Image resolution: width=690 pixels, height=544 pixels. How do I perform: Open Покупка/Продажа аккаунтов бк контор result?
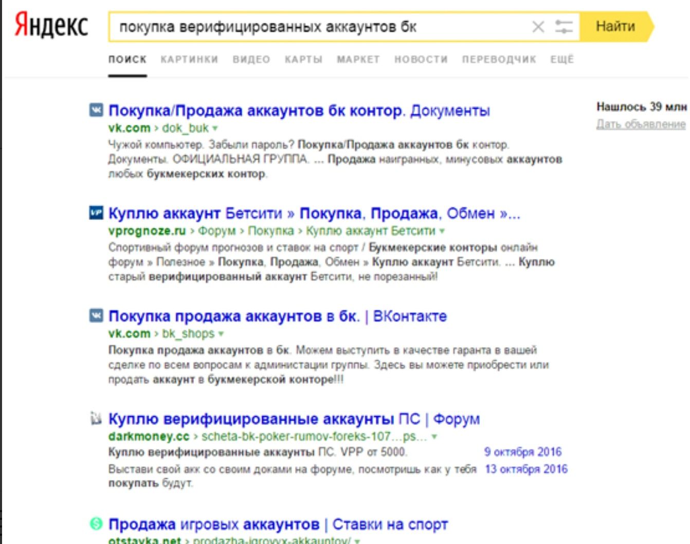tap(299, 110)
